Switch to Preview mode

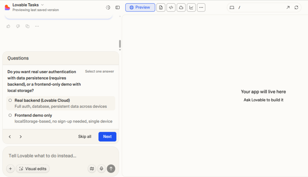coord(140,7)
